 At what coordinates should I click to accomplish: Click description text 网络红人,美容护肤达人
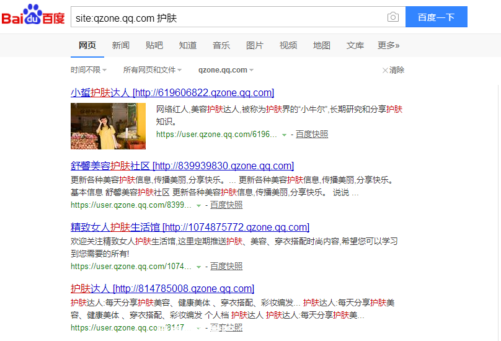click(279, 115)
